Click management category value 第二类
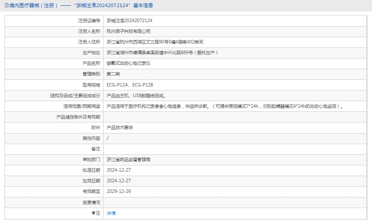This screenshot has width=372, height=220. pyautogui.click(x=113, y=74)
